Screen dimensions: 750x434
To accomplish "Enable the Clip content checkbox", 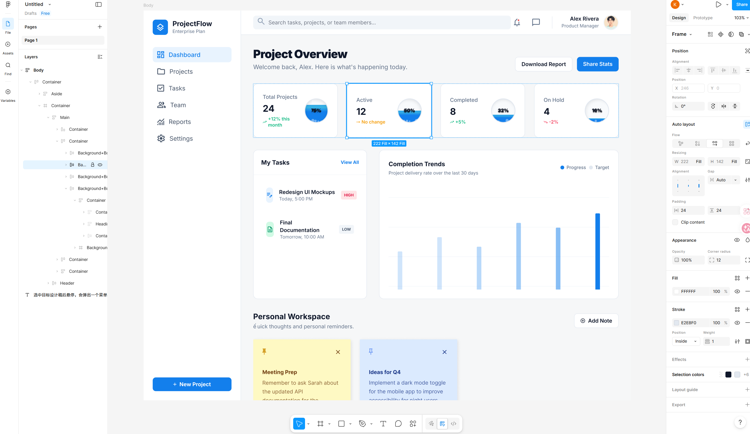I will coord(675,222).
